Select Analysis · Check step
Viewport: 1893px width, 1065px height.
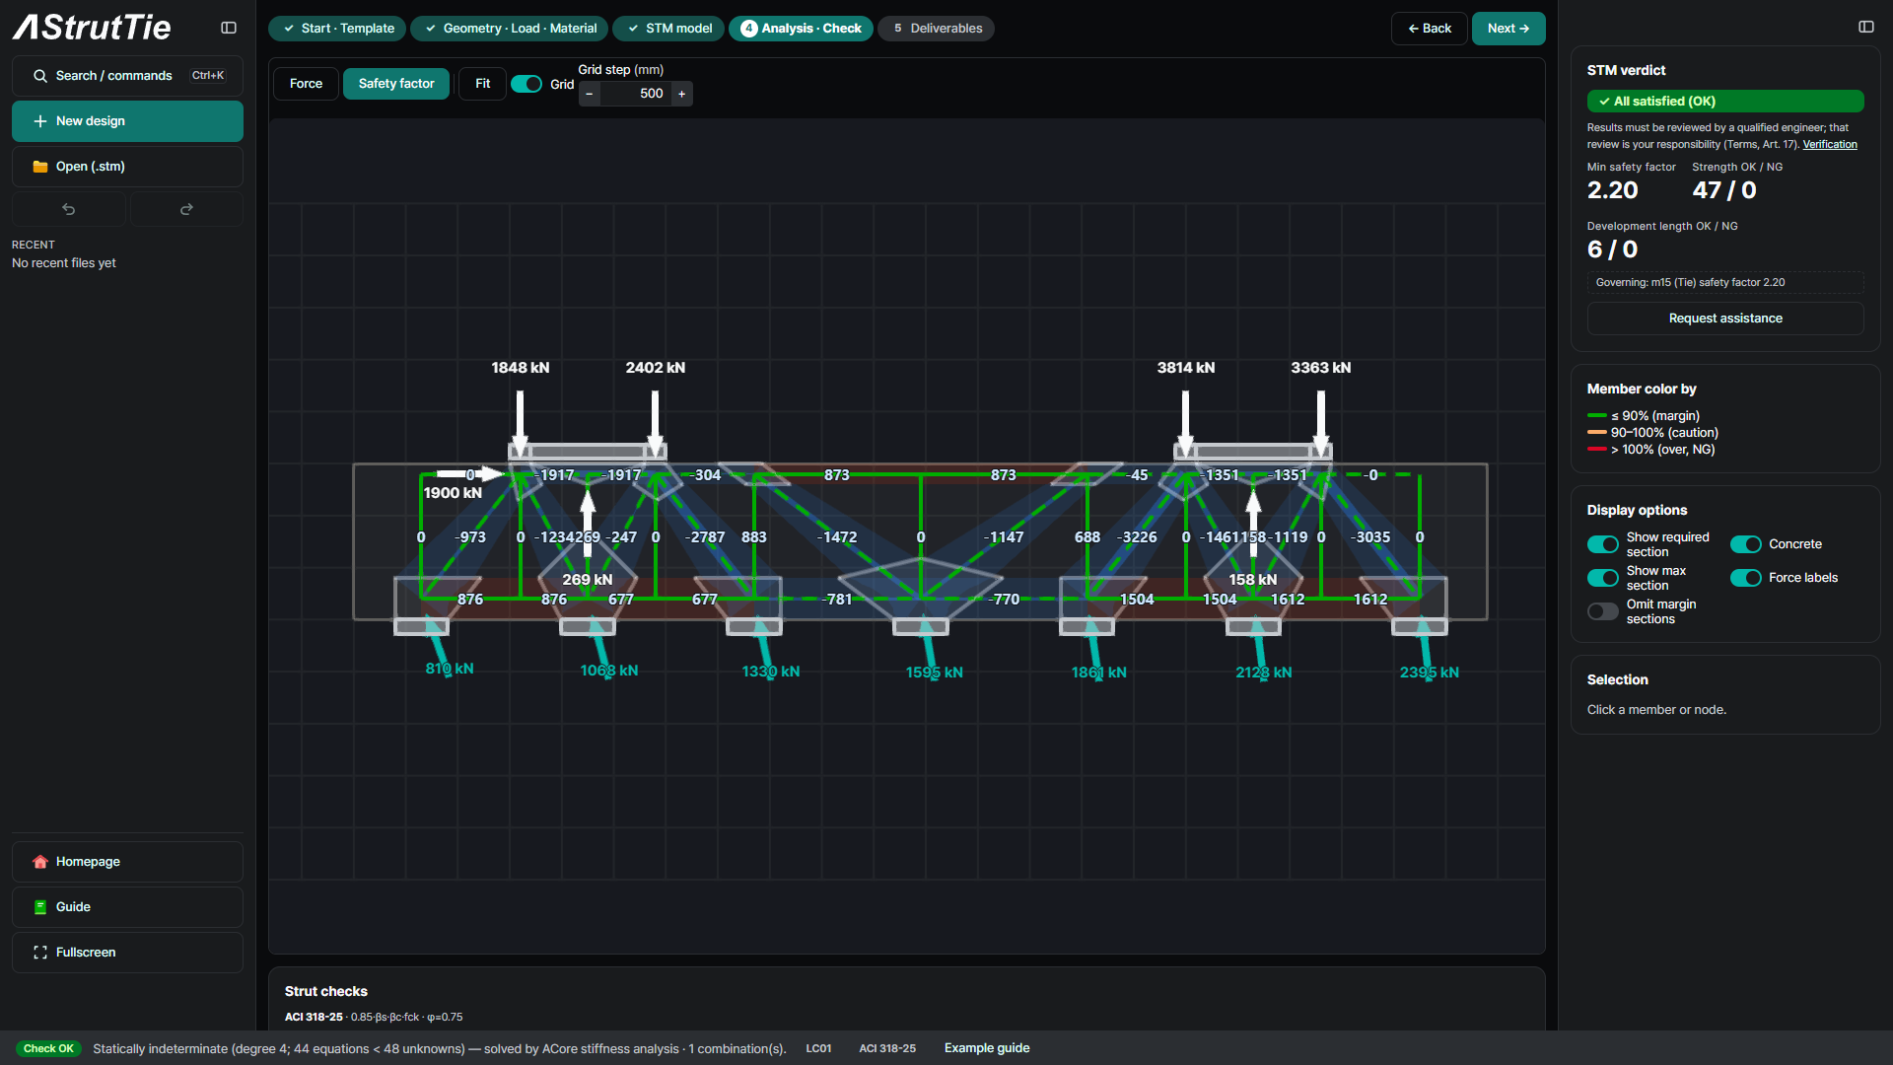point(801,29)
